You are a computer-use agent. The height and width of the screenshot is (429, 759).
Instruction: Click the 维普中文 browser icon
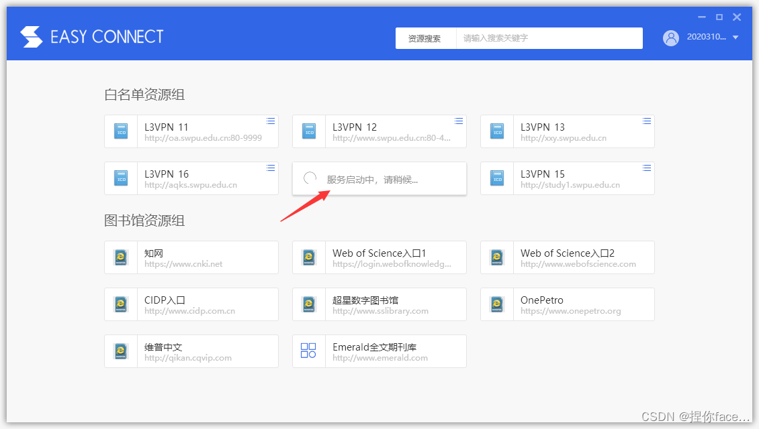121,351
